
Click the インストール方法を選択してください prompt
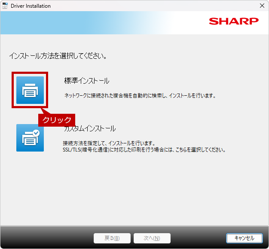point(58,56)
